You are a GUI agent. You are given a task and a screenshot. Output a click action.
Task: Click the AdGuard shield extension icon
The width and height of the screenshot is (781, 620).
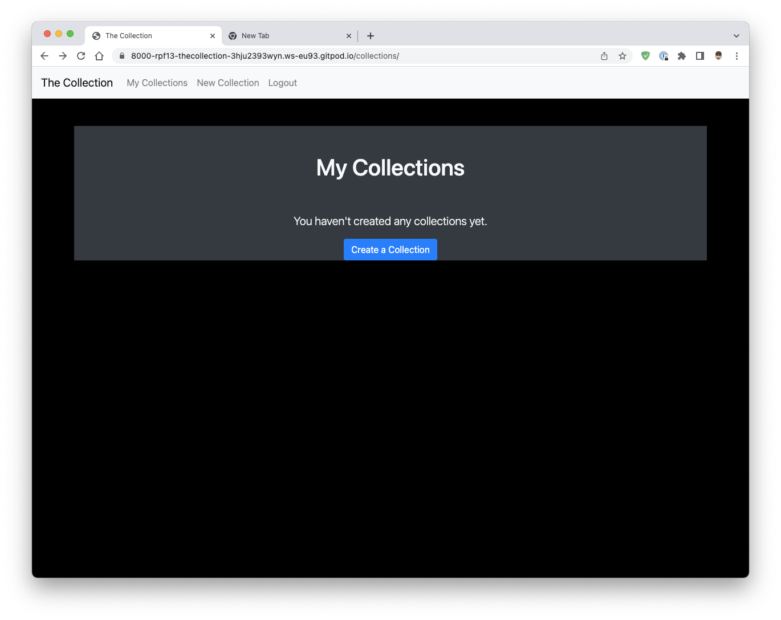click(645, 56)
